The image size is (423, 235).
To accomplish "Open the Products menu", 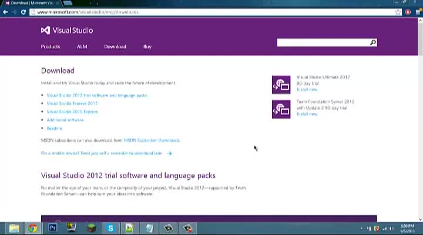I will point(51,46).
